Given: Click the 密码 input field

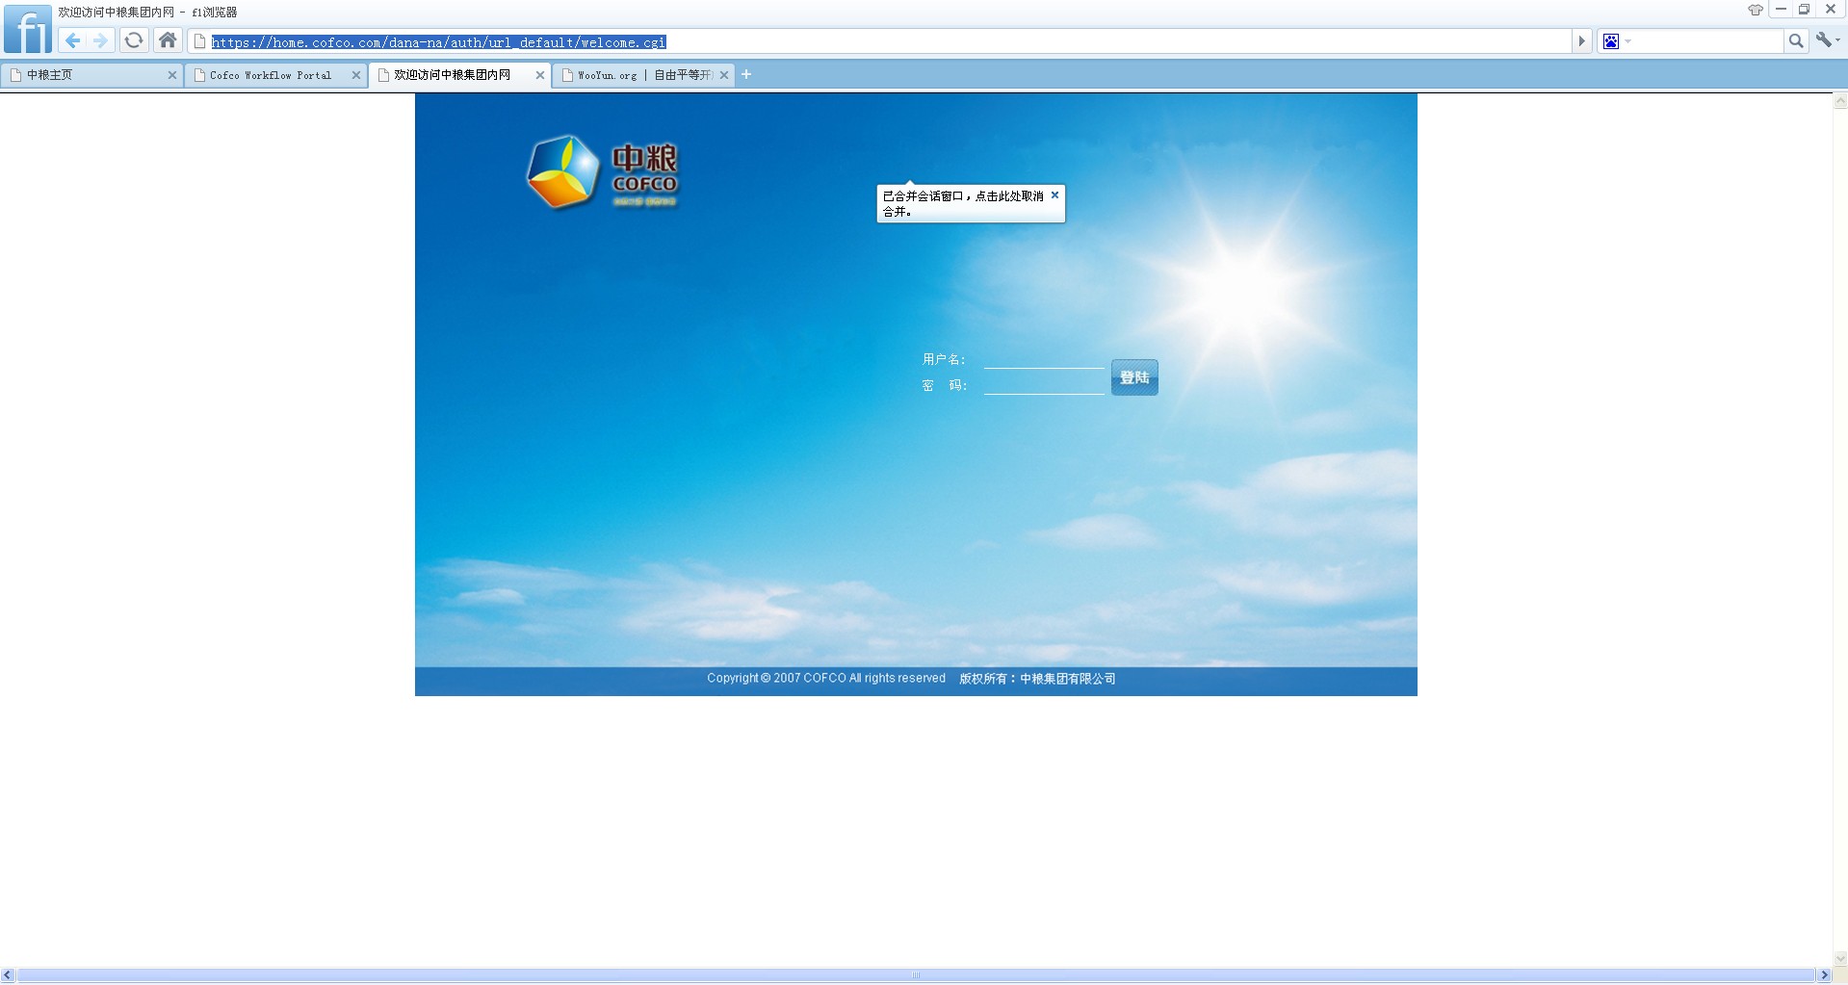Looking at the screenshot, I should click(1044, 385).
